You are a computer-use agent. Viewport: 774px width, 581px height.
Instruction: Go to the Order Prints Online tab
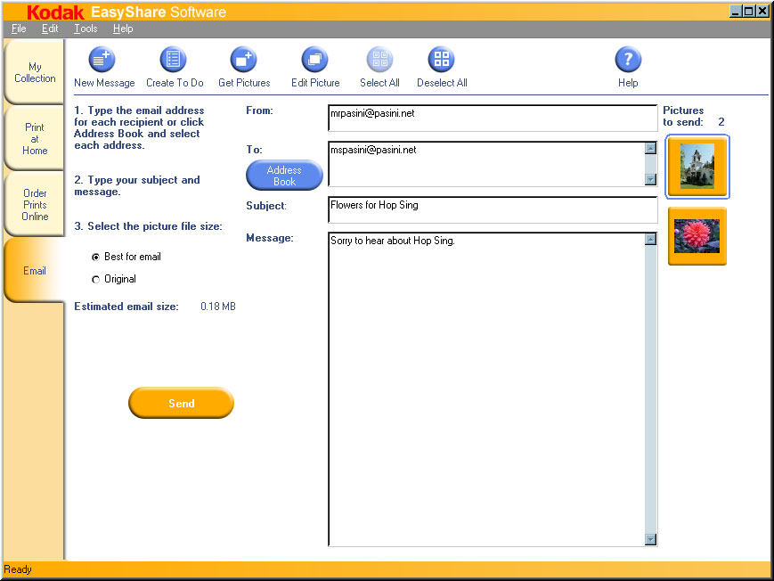tap(35, 205)
